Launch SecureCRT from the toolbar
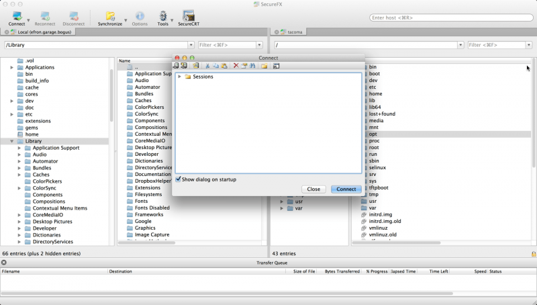 tap(189, 16)
